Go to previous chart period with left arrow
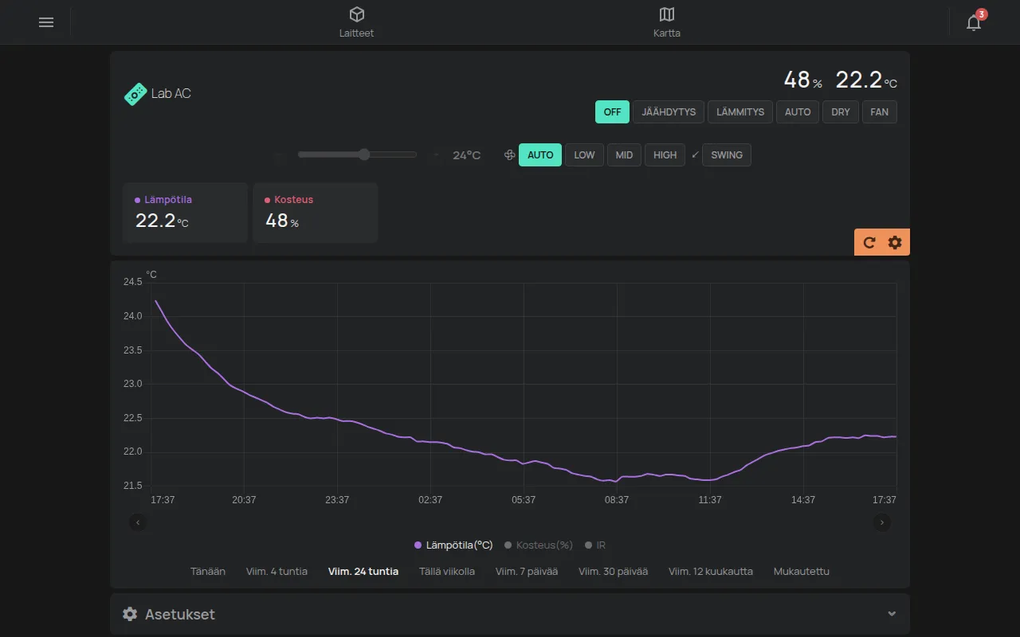Screen dimensions: 1020x637 coord(138,522)
